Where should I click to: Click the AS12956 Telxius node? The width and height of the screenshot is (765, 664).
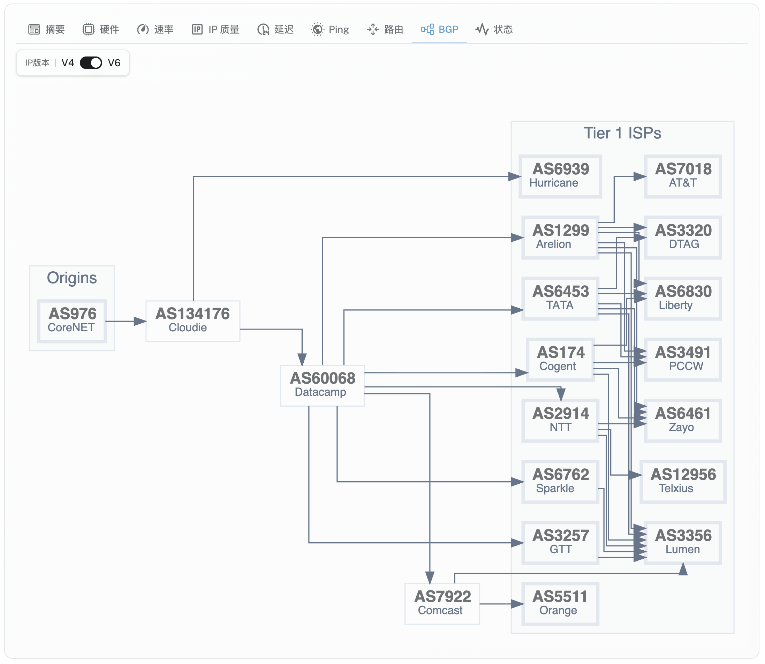[683, 481]
